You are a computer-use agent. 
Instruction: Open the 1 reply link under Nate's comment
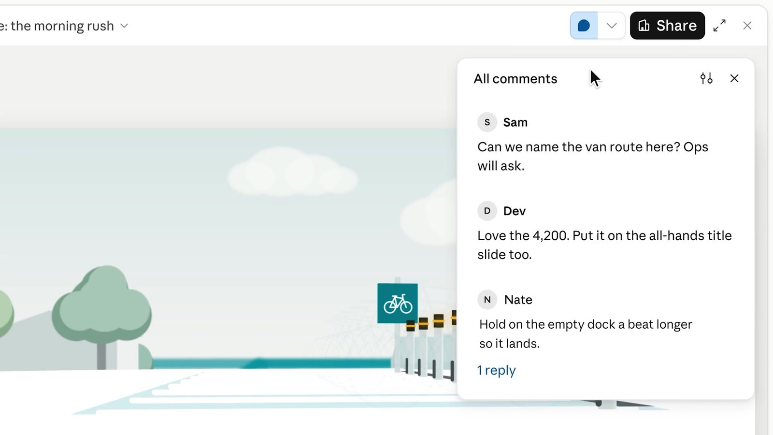coord(496,370)
